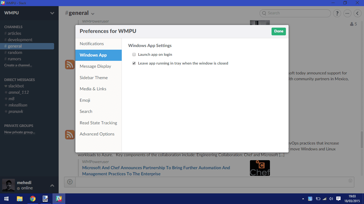The width and height of the screenshot is (364, 204).
Task: Click the upload file arrow icon
Action: [x=70, y=182]
